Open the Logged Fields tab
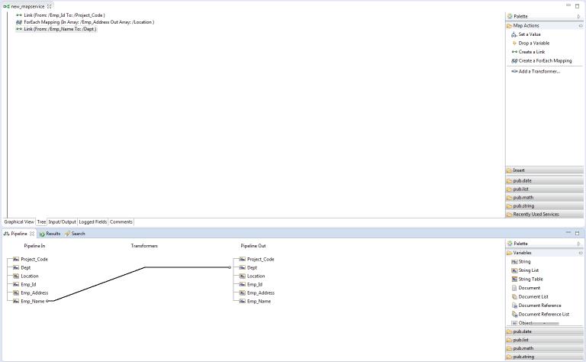Viewport: 586px width, 362px height. tap(92, 222)
